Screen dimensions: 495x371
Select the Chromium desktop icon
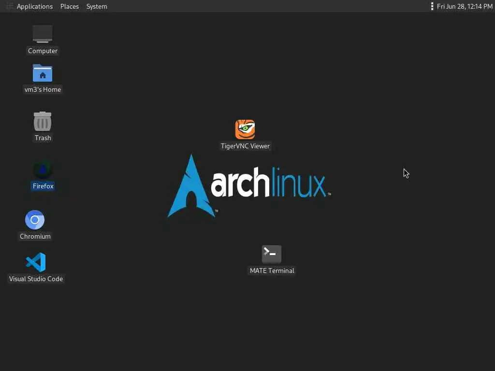pyautogui.click(x=35, y=220)
